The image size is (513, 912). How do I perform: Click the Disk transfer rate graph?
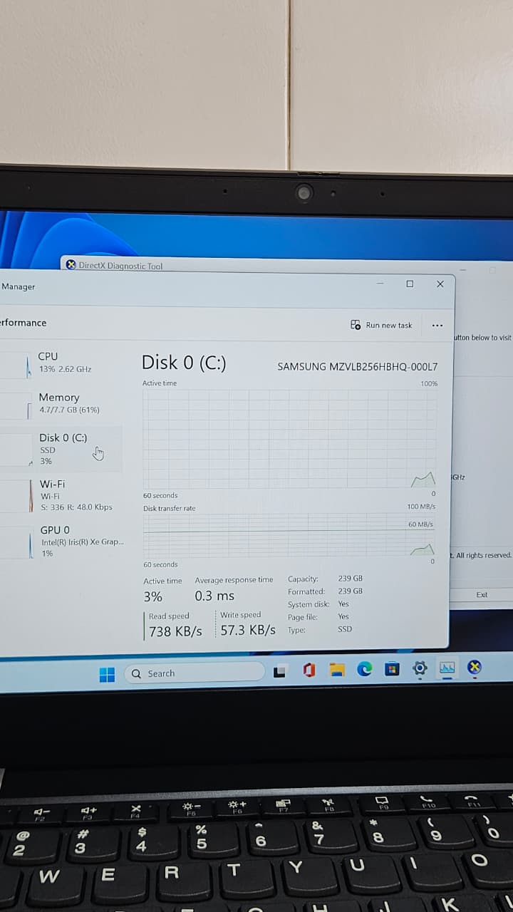pos(289,535)
